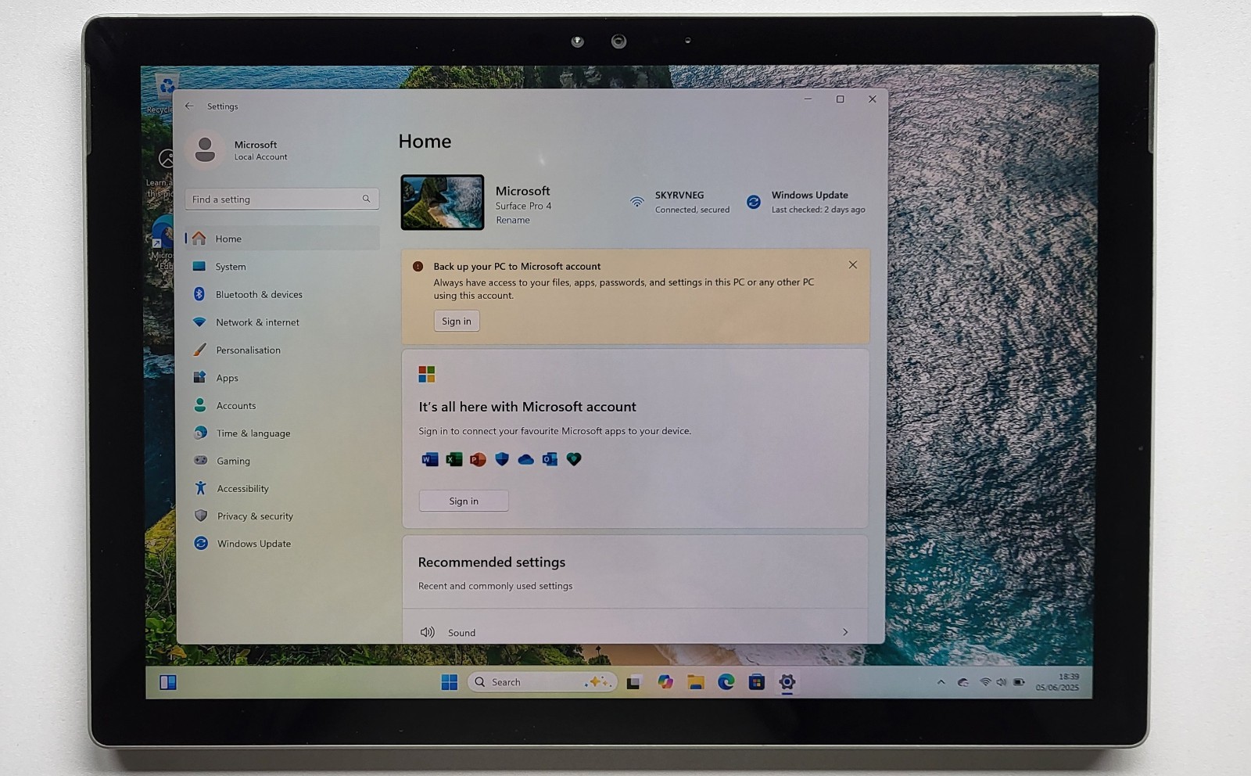This screenshot has width=1251, height=776.
Task: Click the magnifier icon in Find a setting
Action: 366,199
